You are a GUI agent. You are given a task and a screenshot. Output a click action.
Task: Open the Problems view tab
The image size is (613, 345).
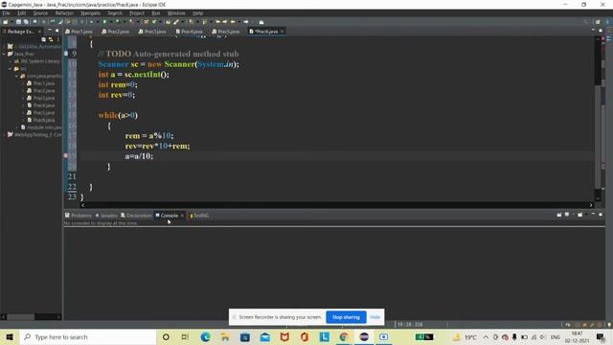point(78,216)
